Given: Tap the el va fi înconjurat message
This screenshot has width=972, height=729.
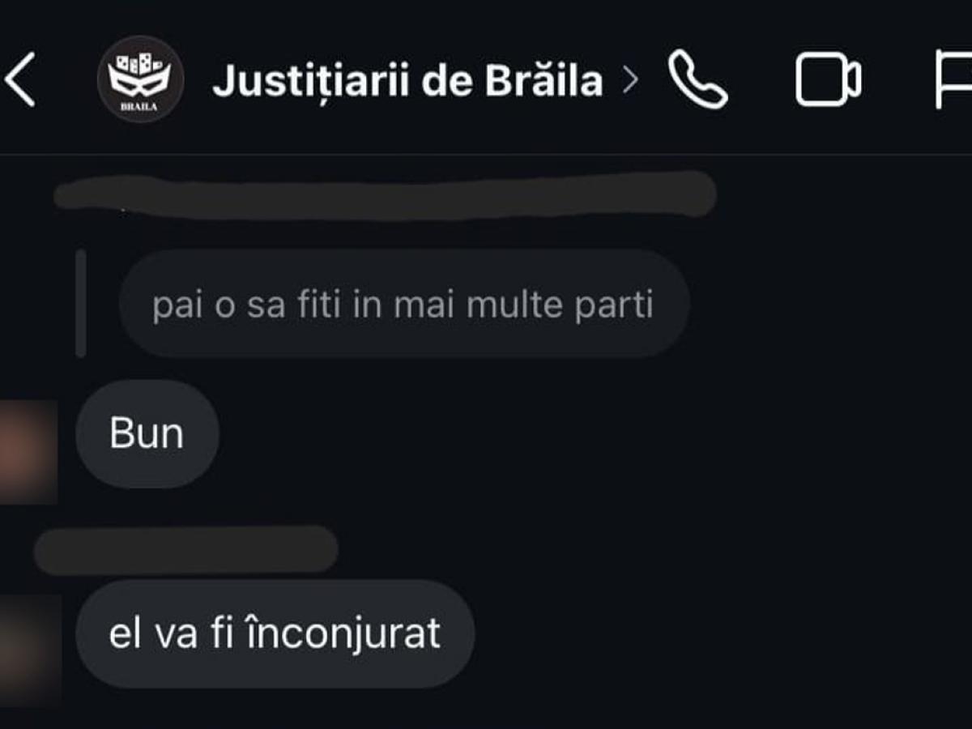Looking at the screenshot, I should pyautogui.click(x=275, y=633).
